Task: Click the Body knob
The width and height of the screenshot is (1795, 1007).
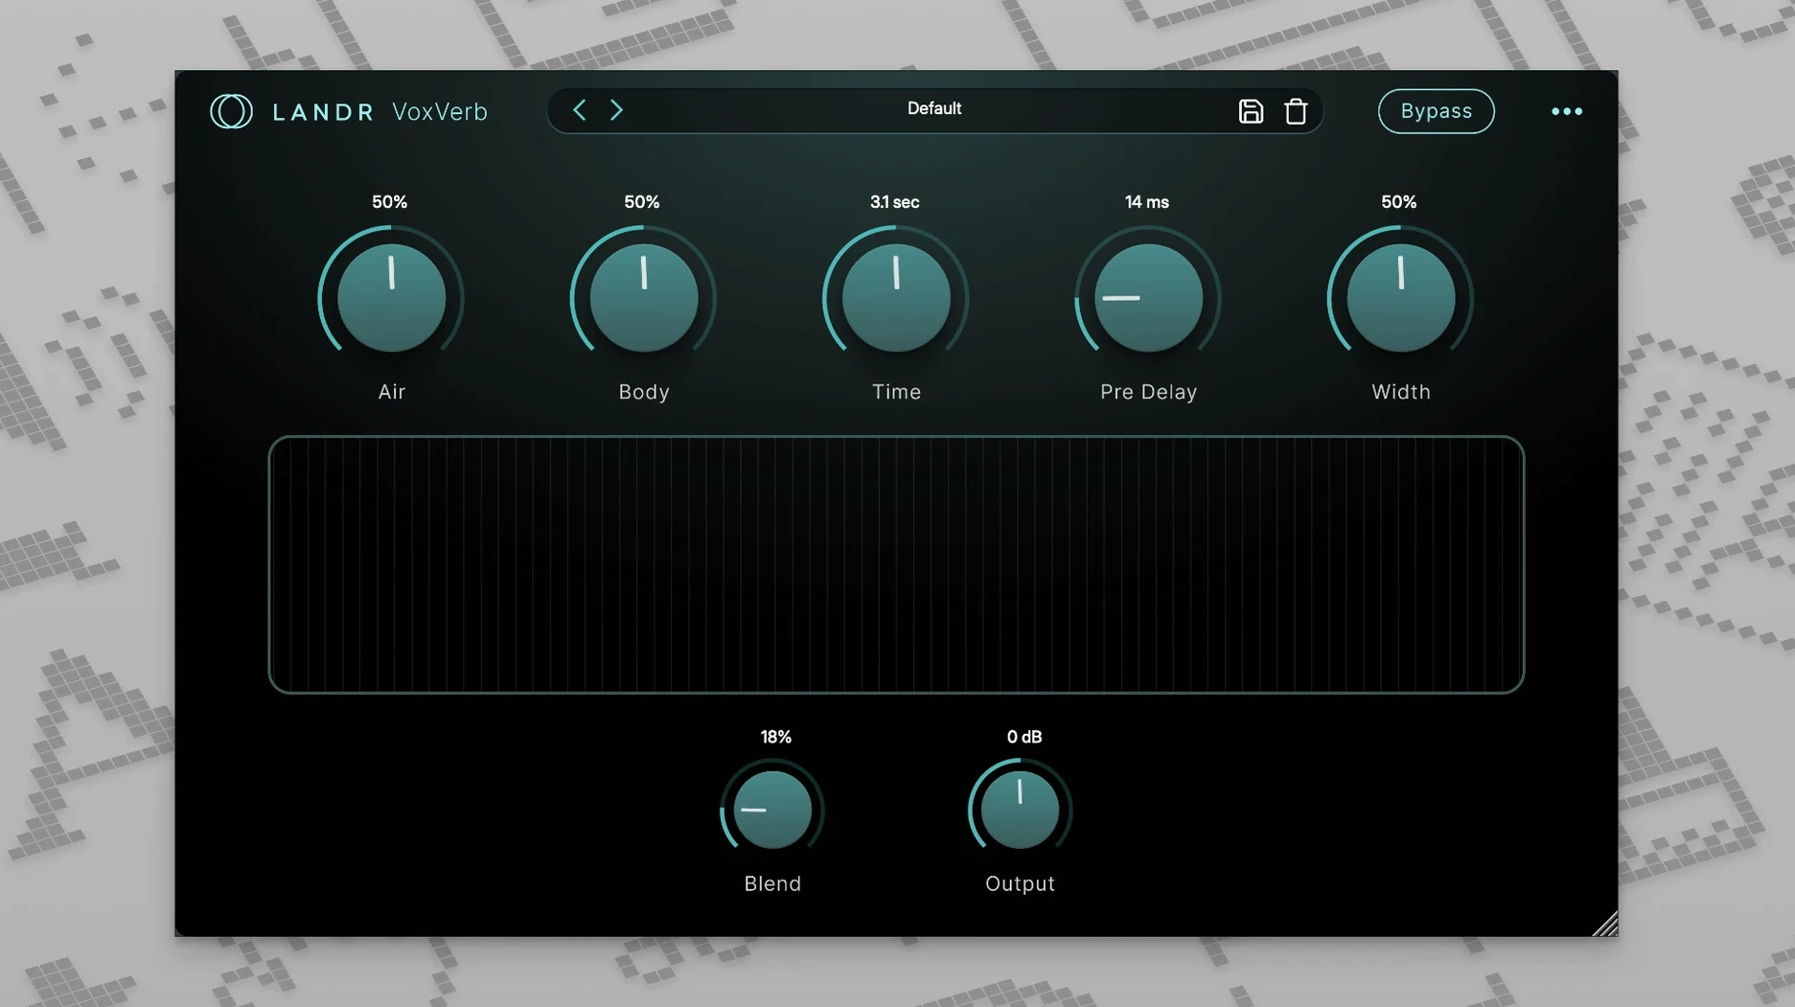Action: (643, 297)
